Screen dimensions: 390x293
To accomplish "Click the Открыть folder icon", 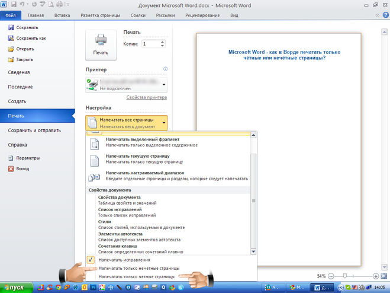I will click(11, 49).
